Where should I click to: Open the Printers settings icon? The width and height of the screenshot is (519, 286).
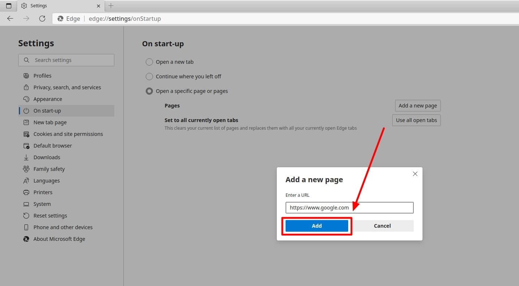(26, 192)
